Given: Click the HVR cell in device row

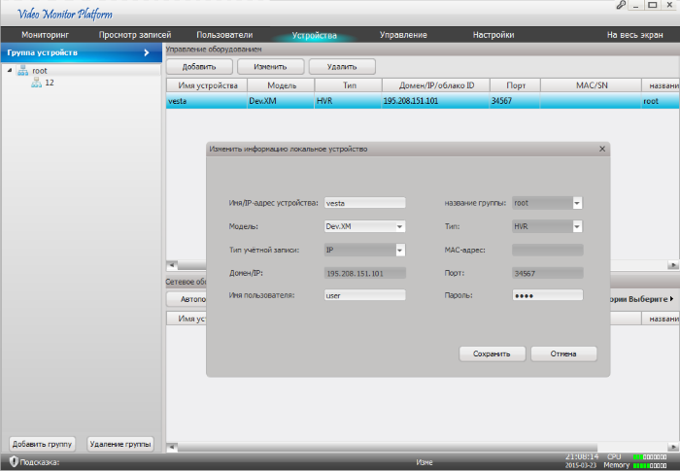Looking at the screenshot, I should [348, 101].
